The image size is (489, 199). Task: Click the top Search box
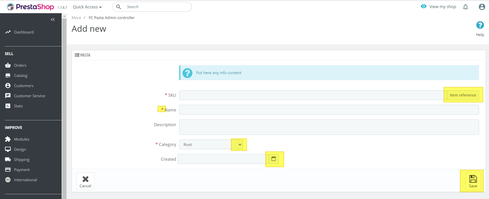157,7
